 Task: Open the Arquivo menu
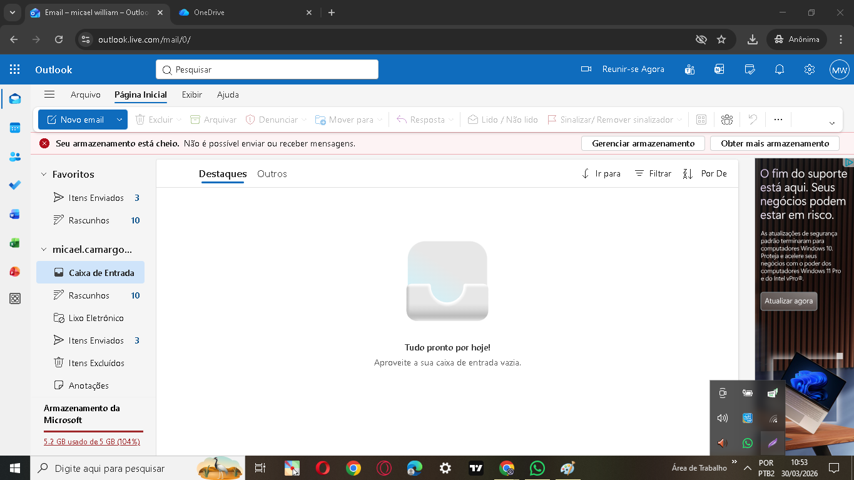[86, 94]
